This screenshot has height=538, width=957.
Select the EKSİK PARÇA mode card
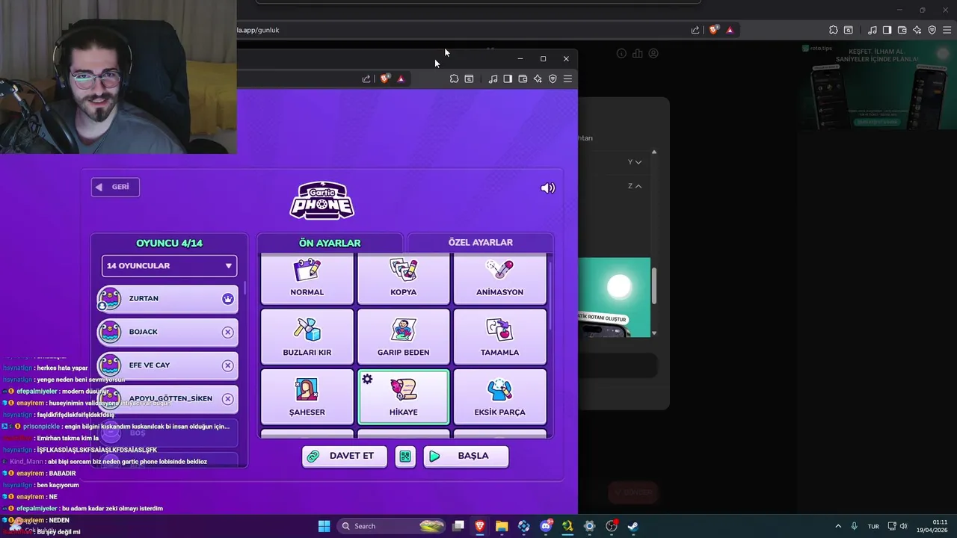[x=500, y=397]
